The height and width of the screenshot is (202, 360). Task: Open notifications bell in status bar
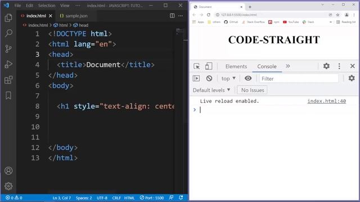181,198
